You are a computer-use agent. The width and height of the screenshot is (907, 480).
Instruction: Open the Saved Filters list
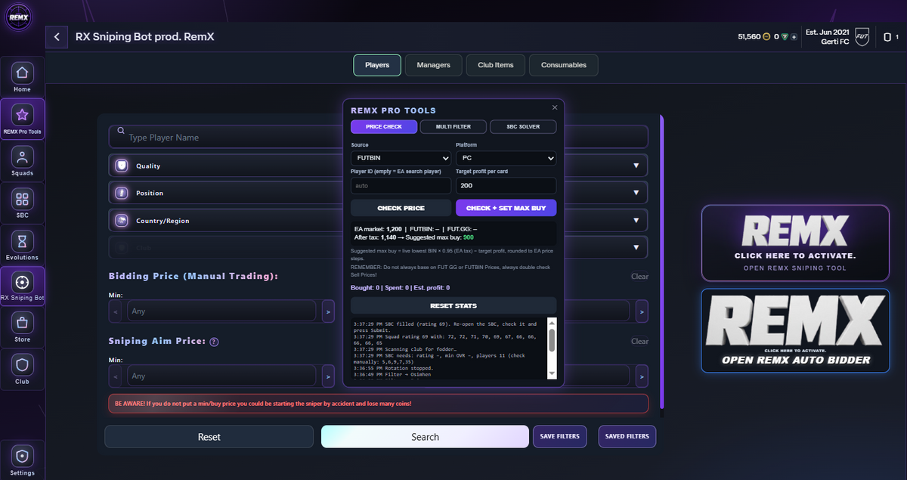click(627, 436)
